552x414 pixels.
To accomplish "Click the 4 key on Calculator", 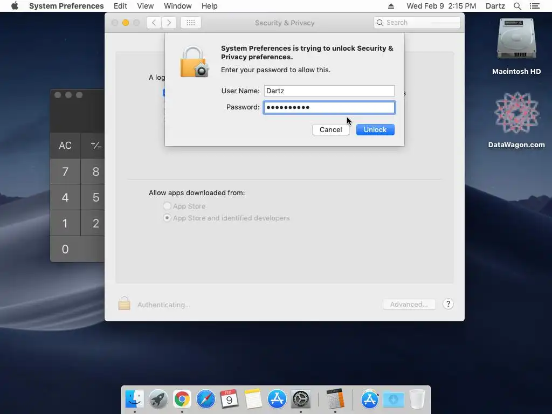I will point(65,197).
